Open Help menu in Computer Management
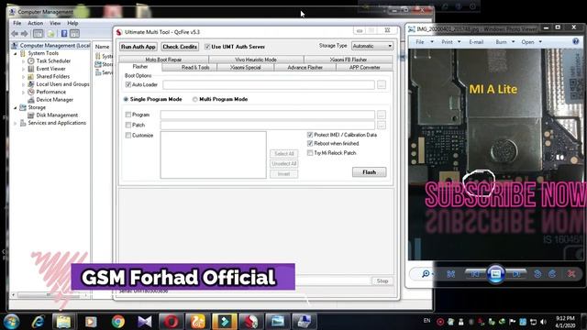The width and height of the screenshot is (587, 330). click(72, 23)
